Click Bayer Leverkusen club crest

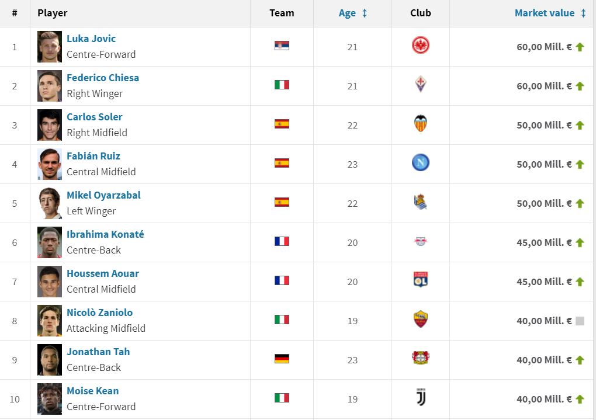tap(420, 359)
